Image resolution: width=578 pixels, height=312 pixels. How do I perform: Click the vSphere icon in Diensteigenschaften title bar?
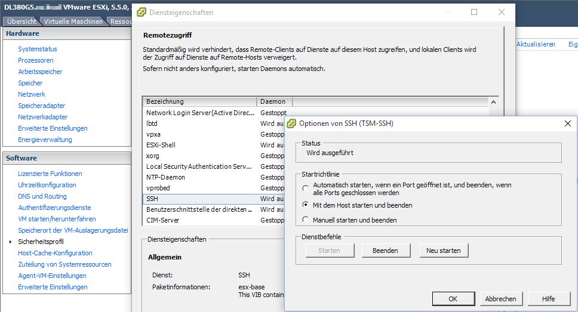coord(142,12)
